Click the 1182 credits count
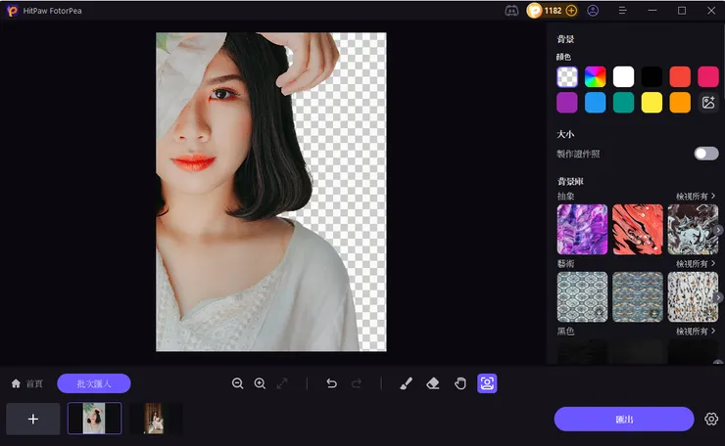 click(553, 11)
